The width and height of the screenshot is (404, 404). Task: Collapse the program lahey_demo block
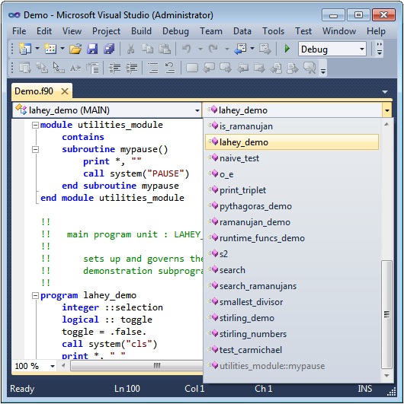(x=35, y=295)
